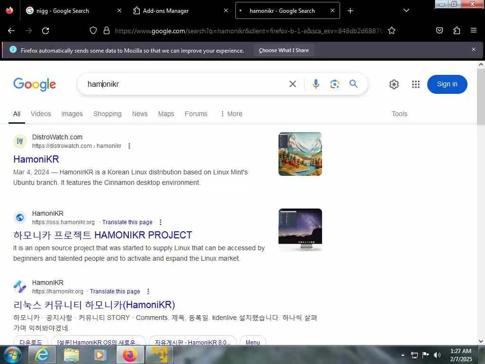Open the Firefox hamburger menu
The height and width of the screenshot is (364, 485).
pyautogui.click(x=474, y=30)
